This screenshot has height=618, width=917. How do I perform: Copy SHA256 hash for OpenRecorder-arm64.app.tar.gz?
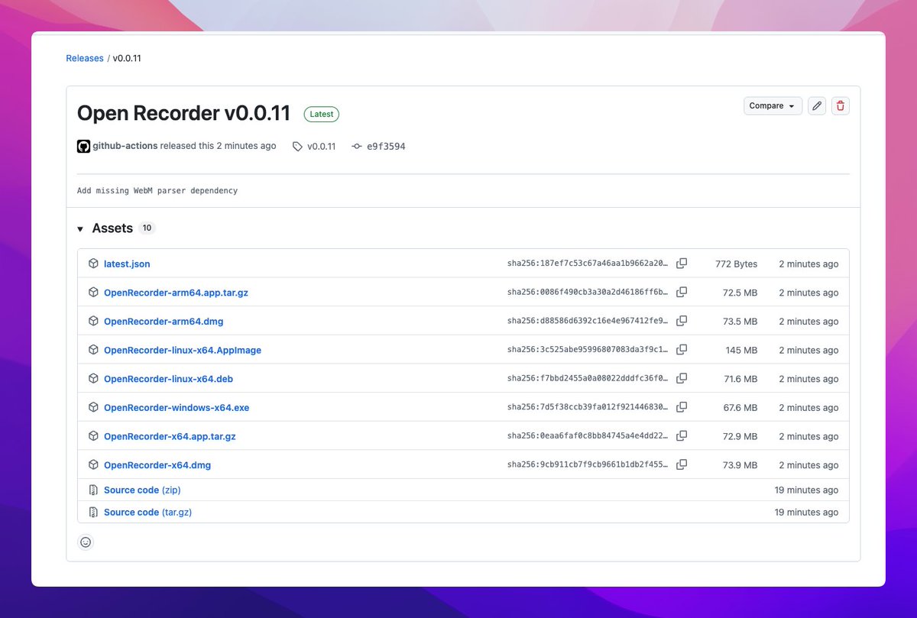click(682, 292)
